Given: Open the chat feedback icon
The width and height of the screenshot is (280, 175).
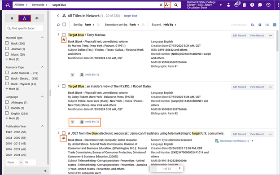Looking at the screenshot, I should 260,5.
